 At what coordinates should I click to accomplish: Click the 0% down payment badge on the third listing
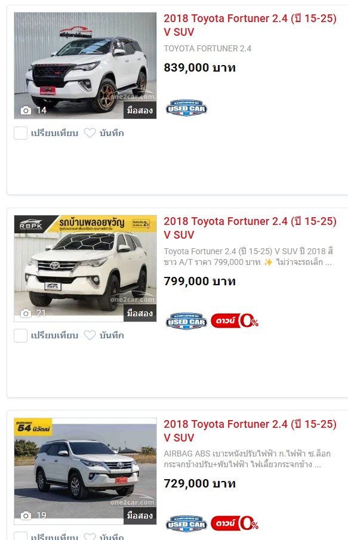click(x=235, y=523)
